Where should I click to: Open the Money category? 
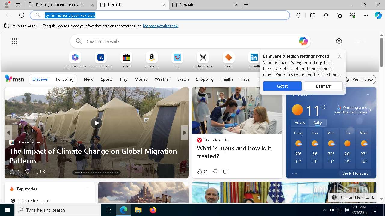pos(141,79)
